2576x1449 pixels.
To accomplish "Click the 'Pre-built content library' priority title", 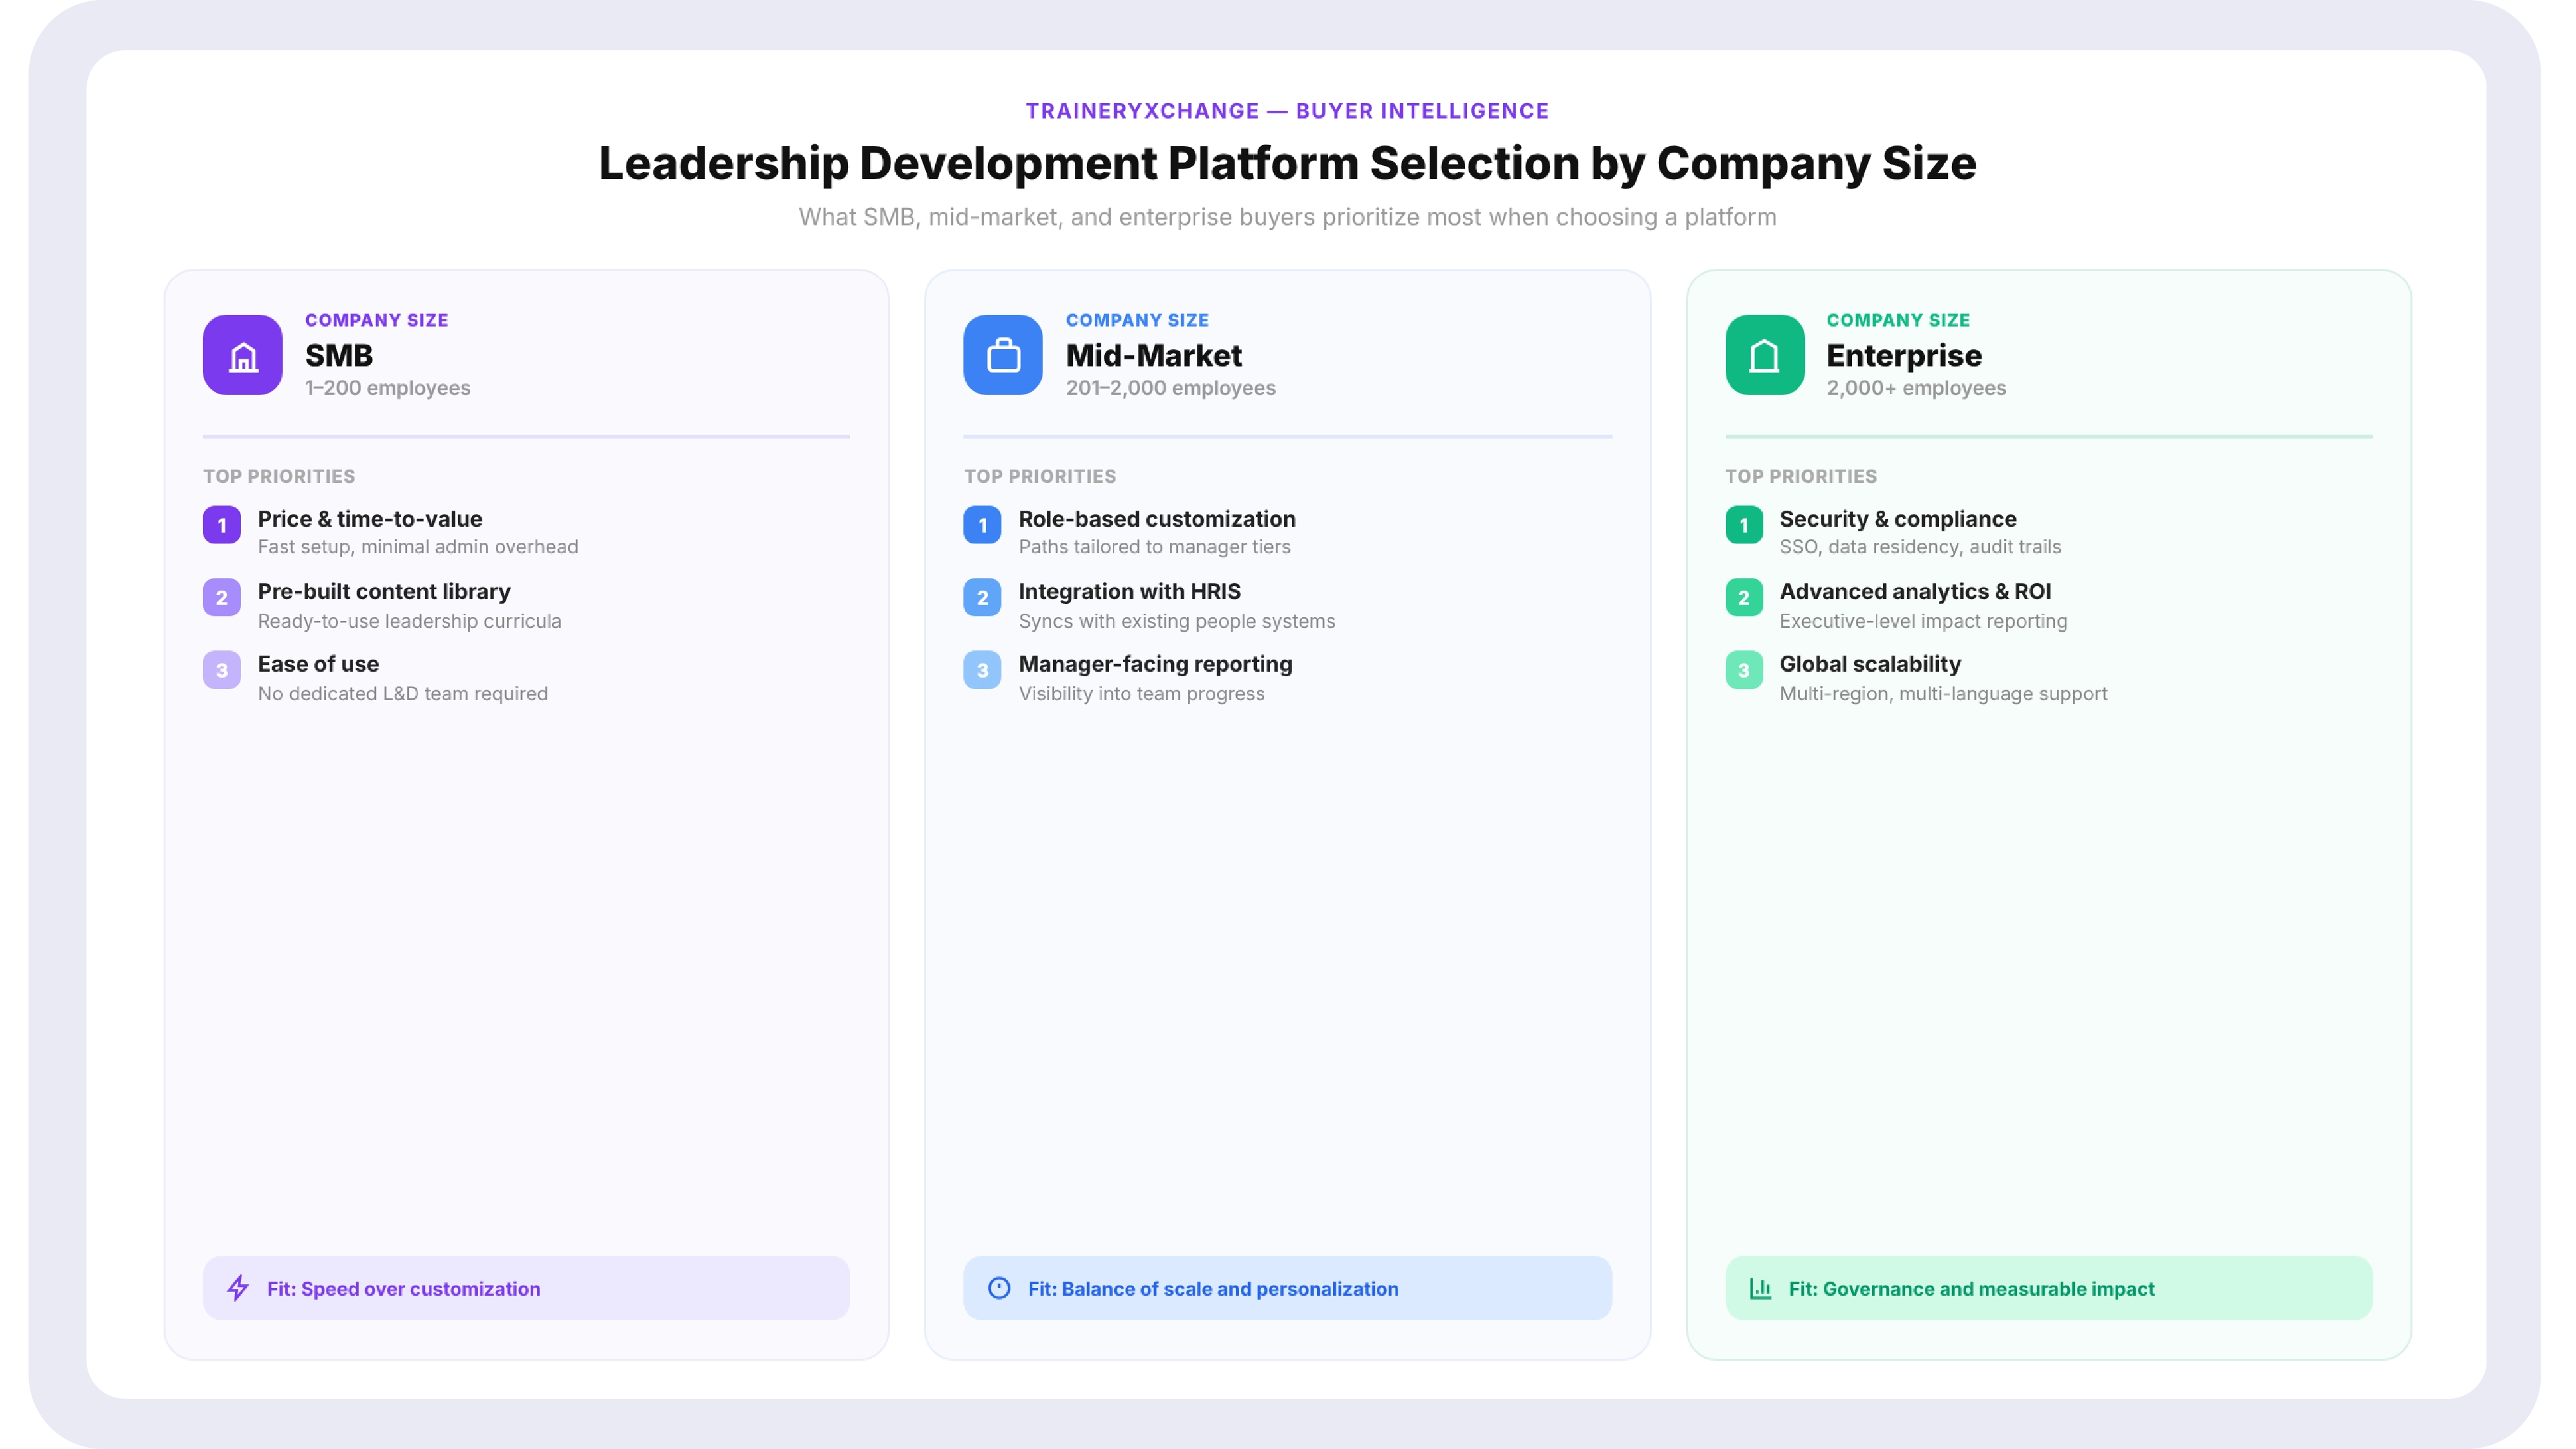I will [384, 591].
